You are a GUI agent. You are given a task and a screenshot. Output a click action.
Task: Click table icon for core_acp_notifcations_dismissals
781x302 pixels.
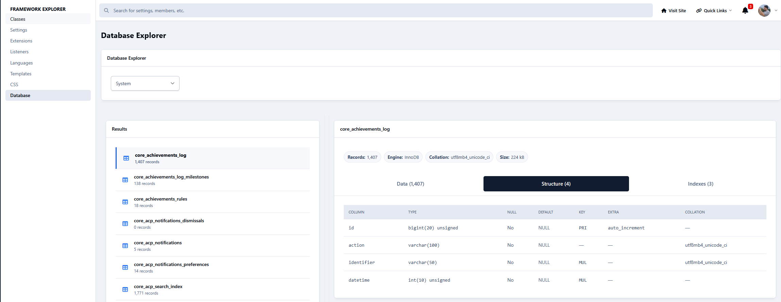coord(125,224)
